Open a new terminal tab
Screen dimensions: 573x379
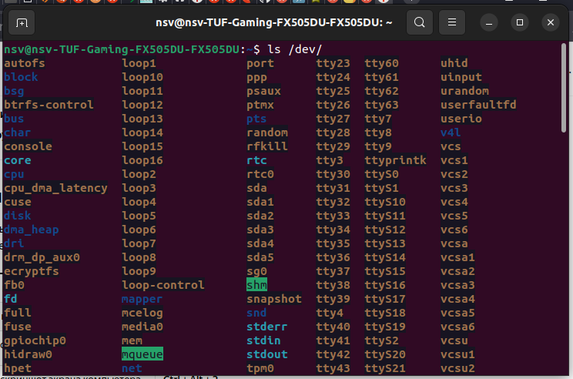tap(22, 23)
